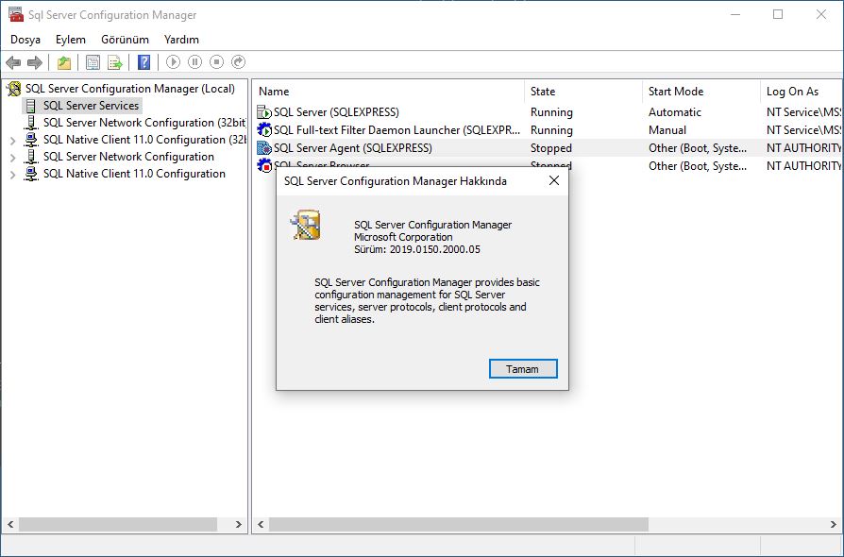
Task: Click Manual start mode cell
Action: tap(667, 129)
